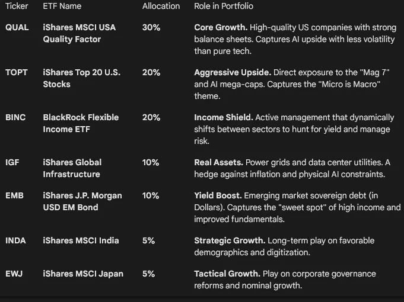Select the QUAL ticker cell
This screenshot has width=404, height=302.
click(17, 27)
